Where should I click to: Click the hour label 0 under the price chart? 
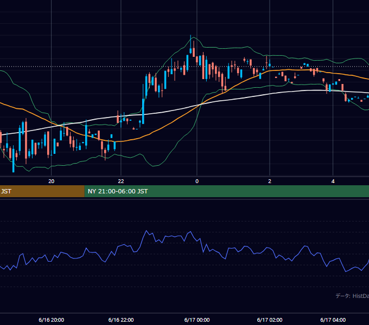(x=197, y=181)
